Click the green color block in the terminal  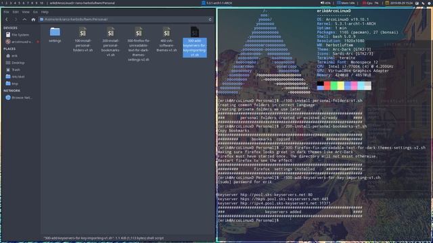334,86
